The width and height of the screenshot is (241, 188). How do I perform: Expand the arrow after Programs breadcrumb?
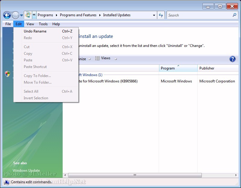coord(56,15)
